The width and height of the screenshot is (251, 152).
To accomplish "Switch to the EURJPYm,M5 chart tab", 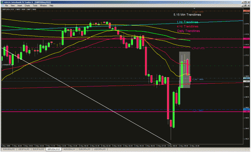I will 38,150.
